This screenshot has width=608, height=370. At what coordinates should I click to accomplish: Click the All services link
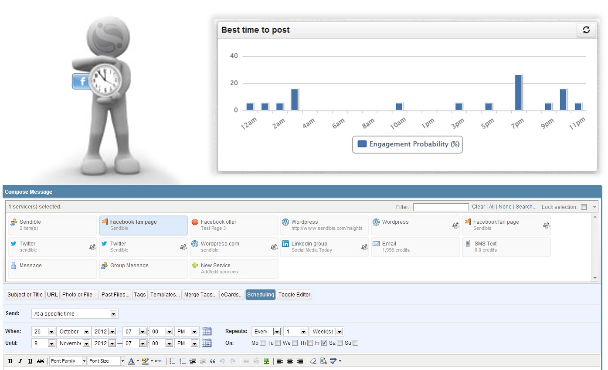492,207
